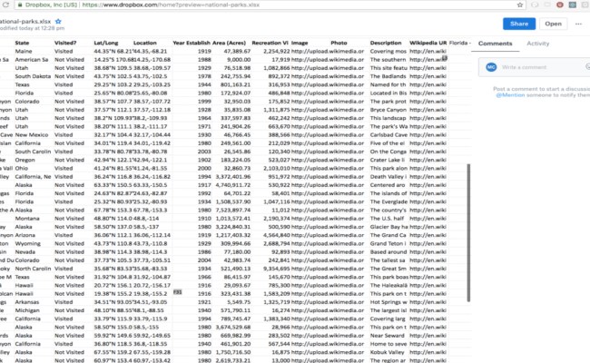The width and height of the screenshot is (590, 363).
Task: Click visitors value 9,354,695
Action: pyautogui.click(x=277, y=269)
